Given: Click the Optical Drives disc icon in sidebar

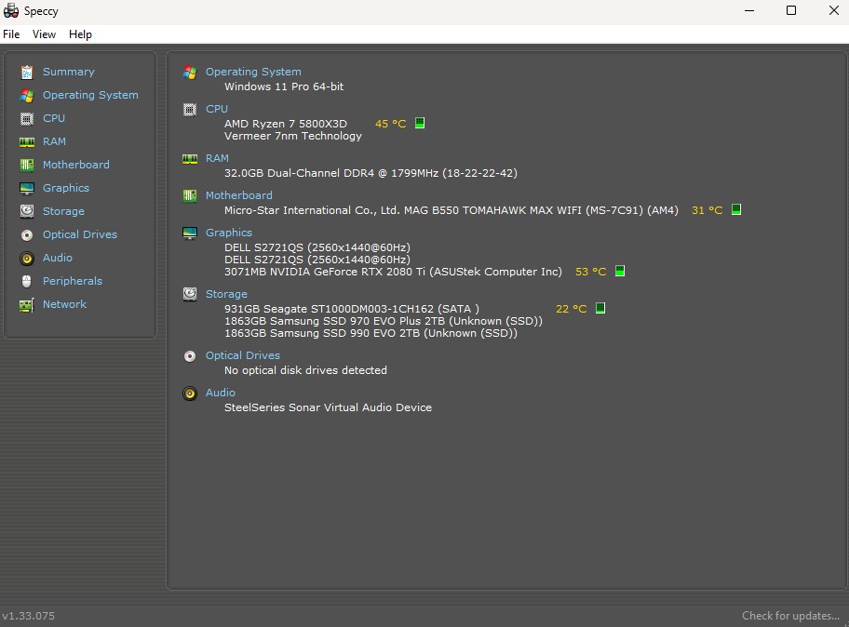Looking at the screenshot, I should pos(27,234).
